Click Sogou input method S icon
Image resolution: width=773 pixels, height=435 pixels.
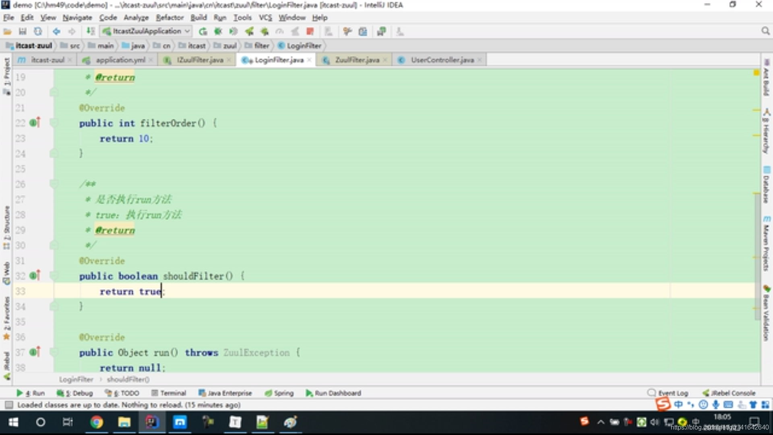pos(663,404)
